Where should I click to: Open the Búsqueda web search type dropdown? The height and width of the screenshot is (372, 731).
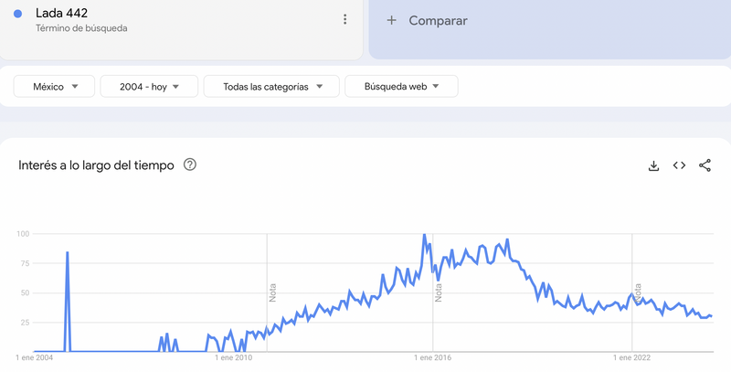point(401,87)
